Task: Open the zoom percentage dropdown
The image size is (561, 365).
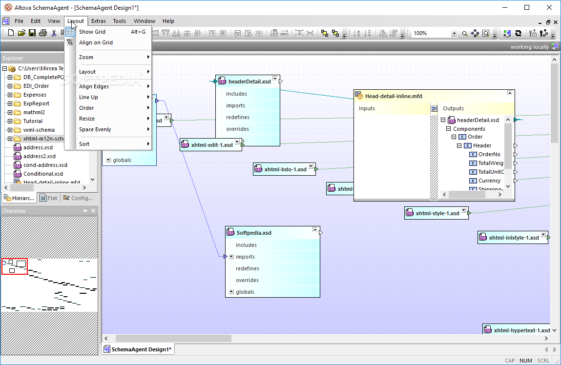Action: [x=454, y=34]
